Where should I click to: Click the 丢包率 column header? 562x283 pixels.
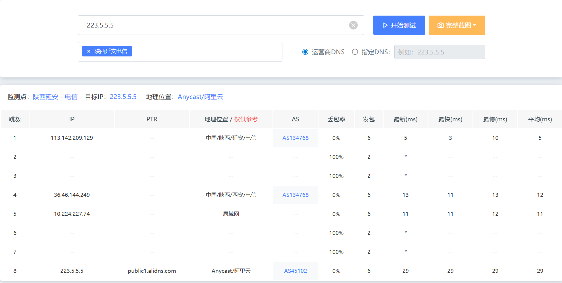(x=336, y=119)
